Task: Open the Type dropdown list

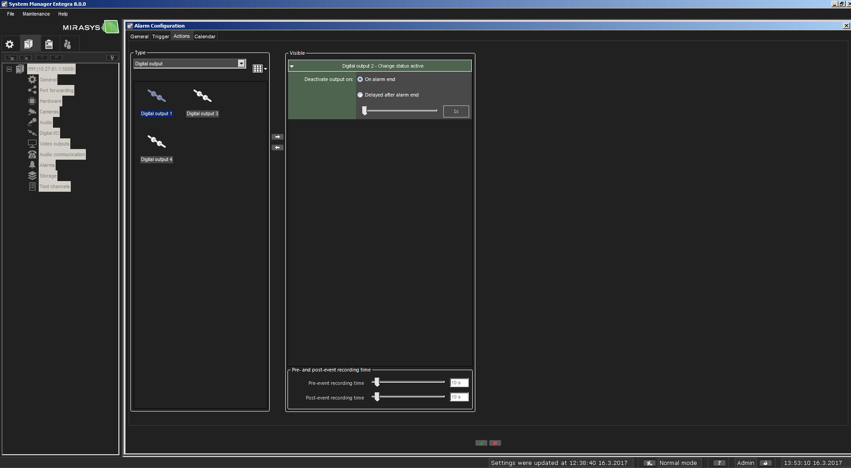Action: pyautogui.click(x=241, y=64)
